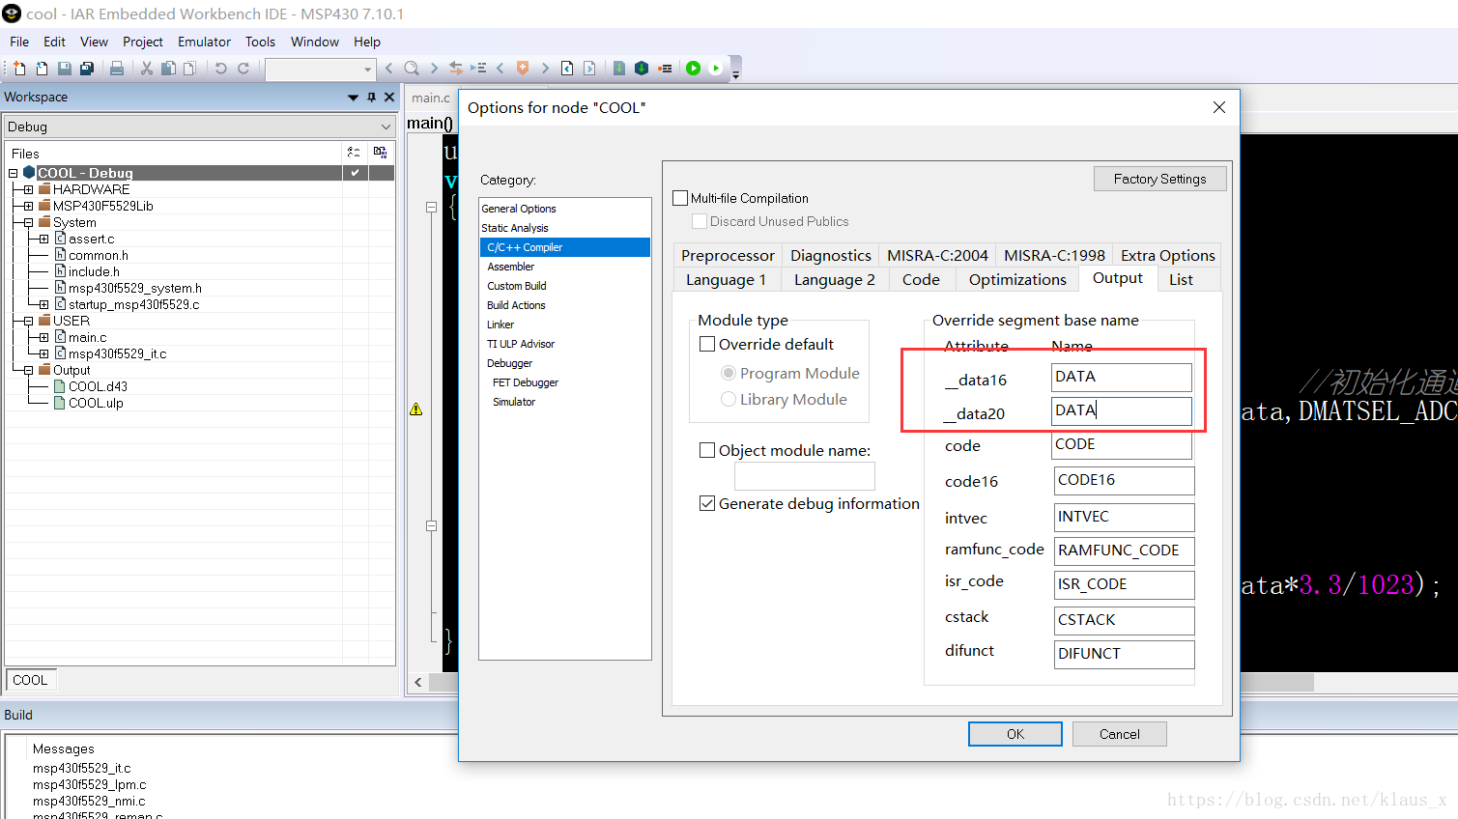Click the COOL workspace tab at bottom
The width and height of the screenshot is (1458, 819).
click(31, 680)
